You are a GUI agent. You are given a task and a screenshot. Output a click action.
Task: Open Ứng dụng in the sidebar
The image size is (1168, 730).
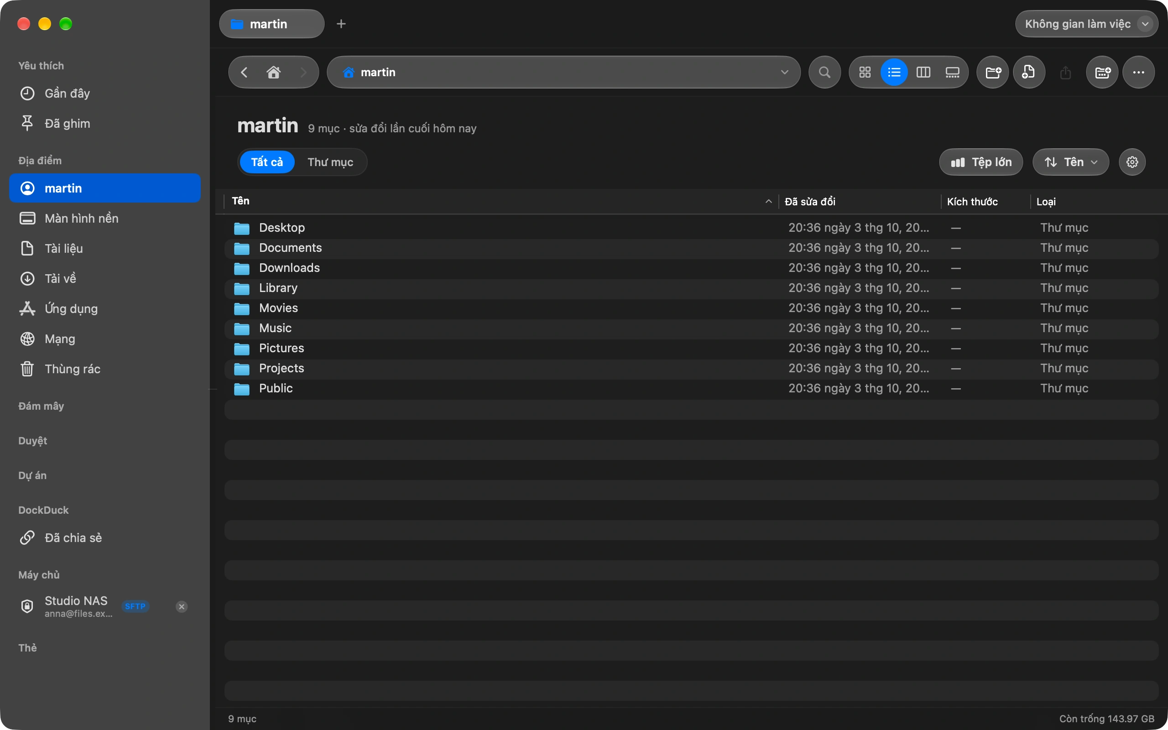[x=105, y=309]
